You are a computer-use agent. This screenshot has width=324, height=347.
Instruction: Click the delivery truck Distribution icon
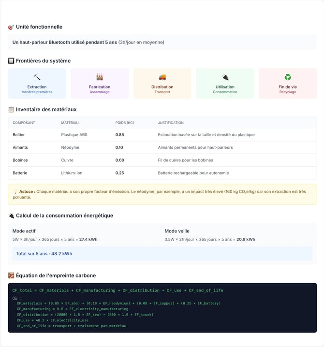162,77
